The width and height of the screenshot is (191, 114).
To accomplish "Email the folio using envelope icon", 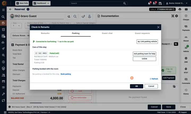I will point(186,9).
